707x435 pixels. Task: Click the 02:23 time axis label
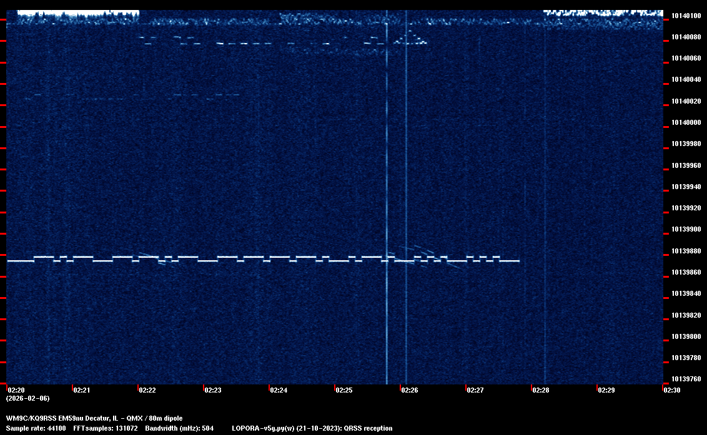(212, 390)
